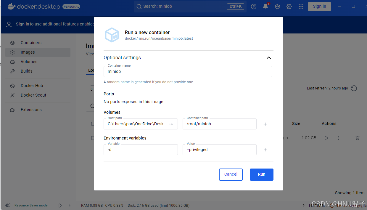Add an environment variable with the plus icon
The width and height of the screenshot is (367, 210).
coord(265,150)
